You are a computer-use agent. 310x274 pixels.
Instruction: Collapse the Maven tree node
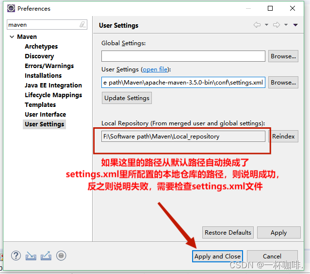12,36
